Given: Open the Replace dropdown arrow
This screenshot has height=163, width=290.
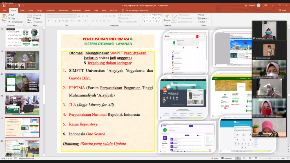Looking at the screenshot, I should (209, 18).
